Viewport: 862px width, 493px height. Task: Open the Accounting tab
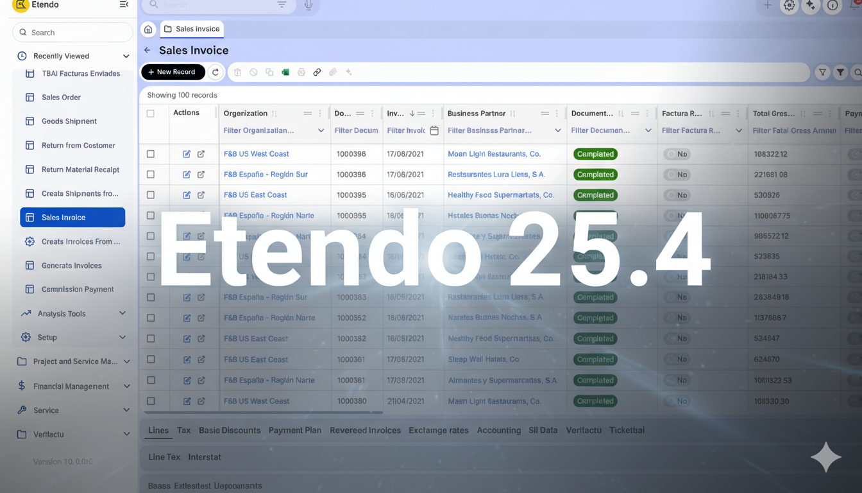pos(498,431)
